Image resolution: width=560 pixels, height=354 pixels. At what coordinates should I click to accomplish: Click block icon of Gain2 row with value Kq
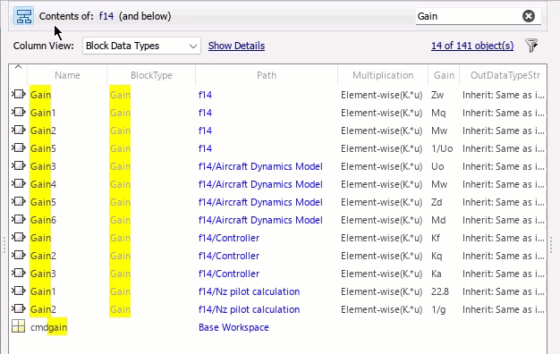(19, 255)
